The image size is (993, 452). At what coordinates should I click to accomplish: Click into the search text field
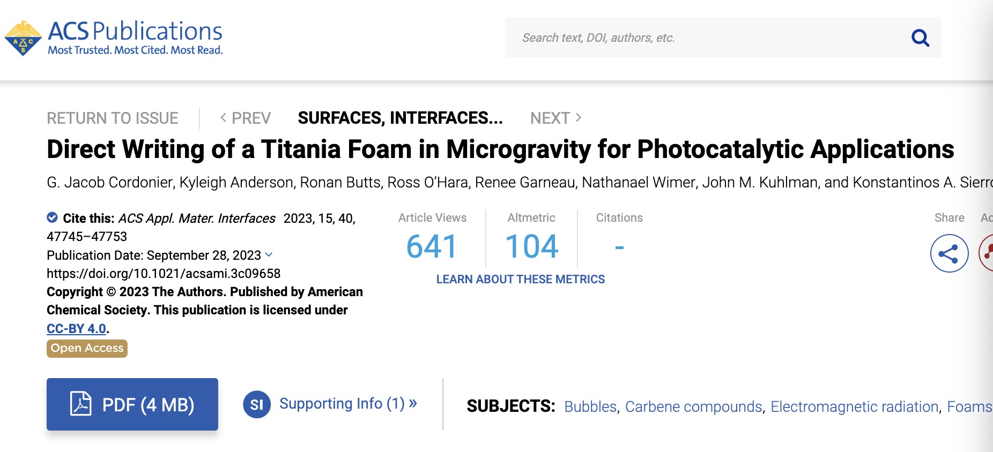click(697, 37)
